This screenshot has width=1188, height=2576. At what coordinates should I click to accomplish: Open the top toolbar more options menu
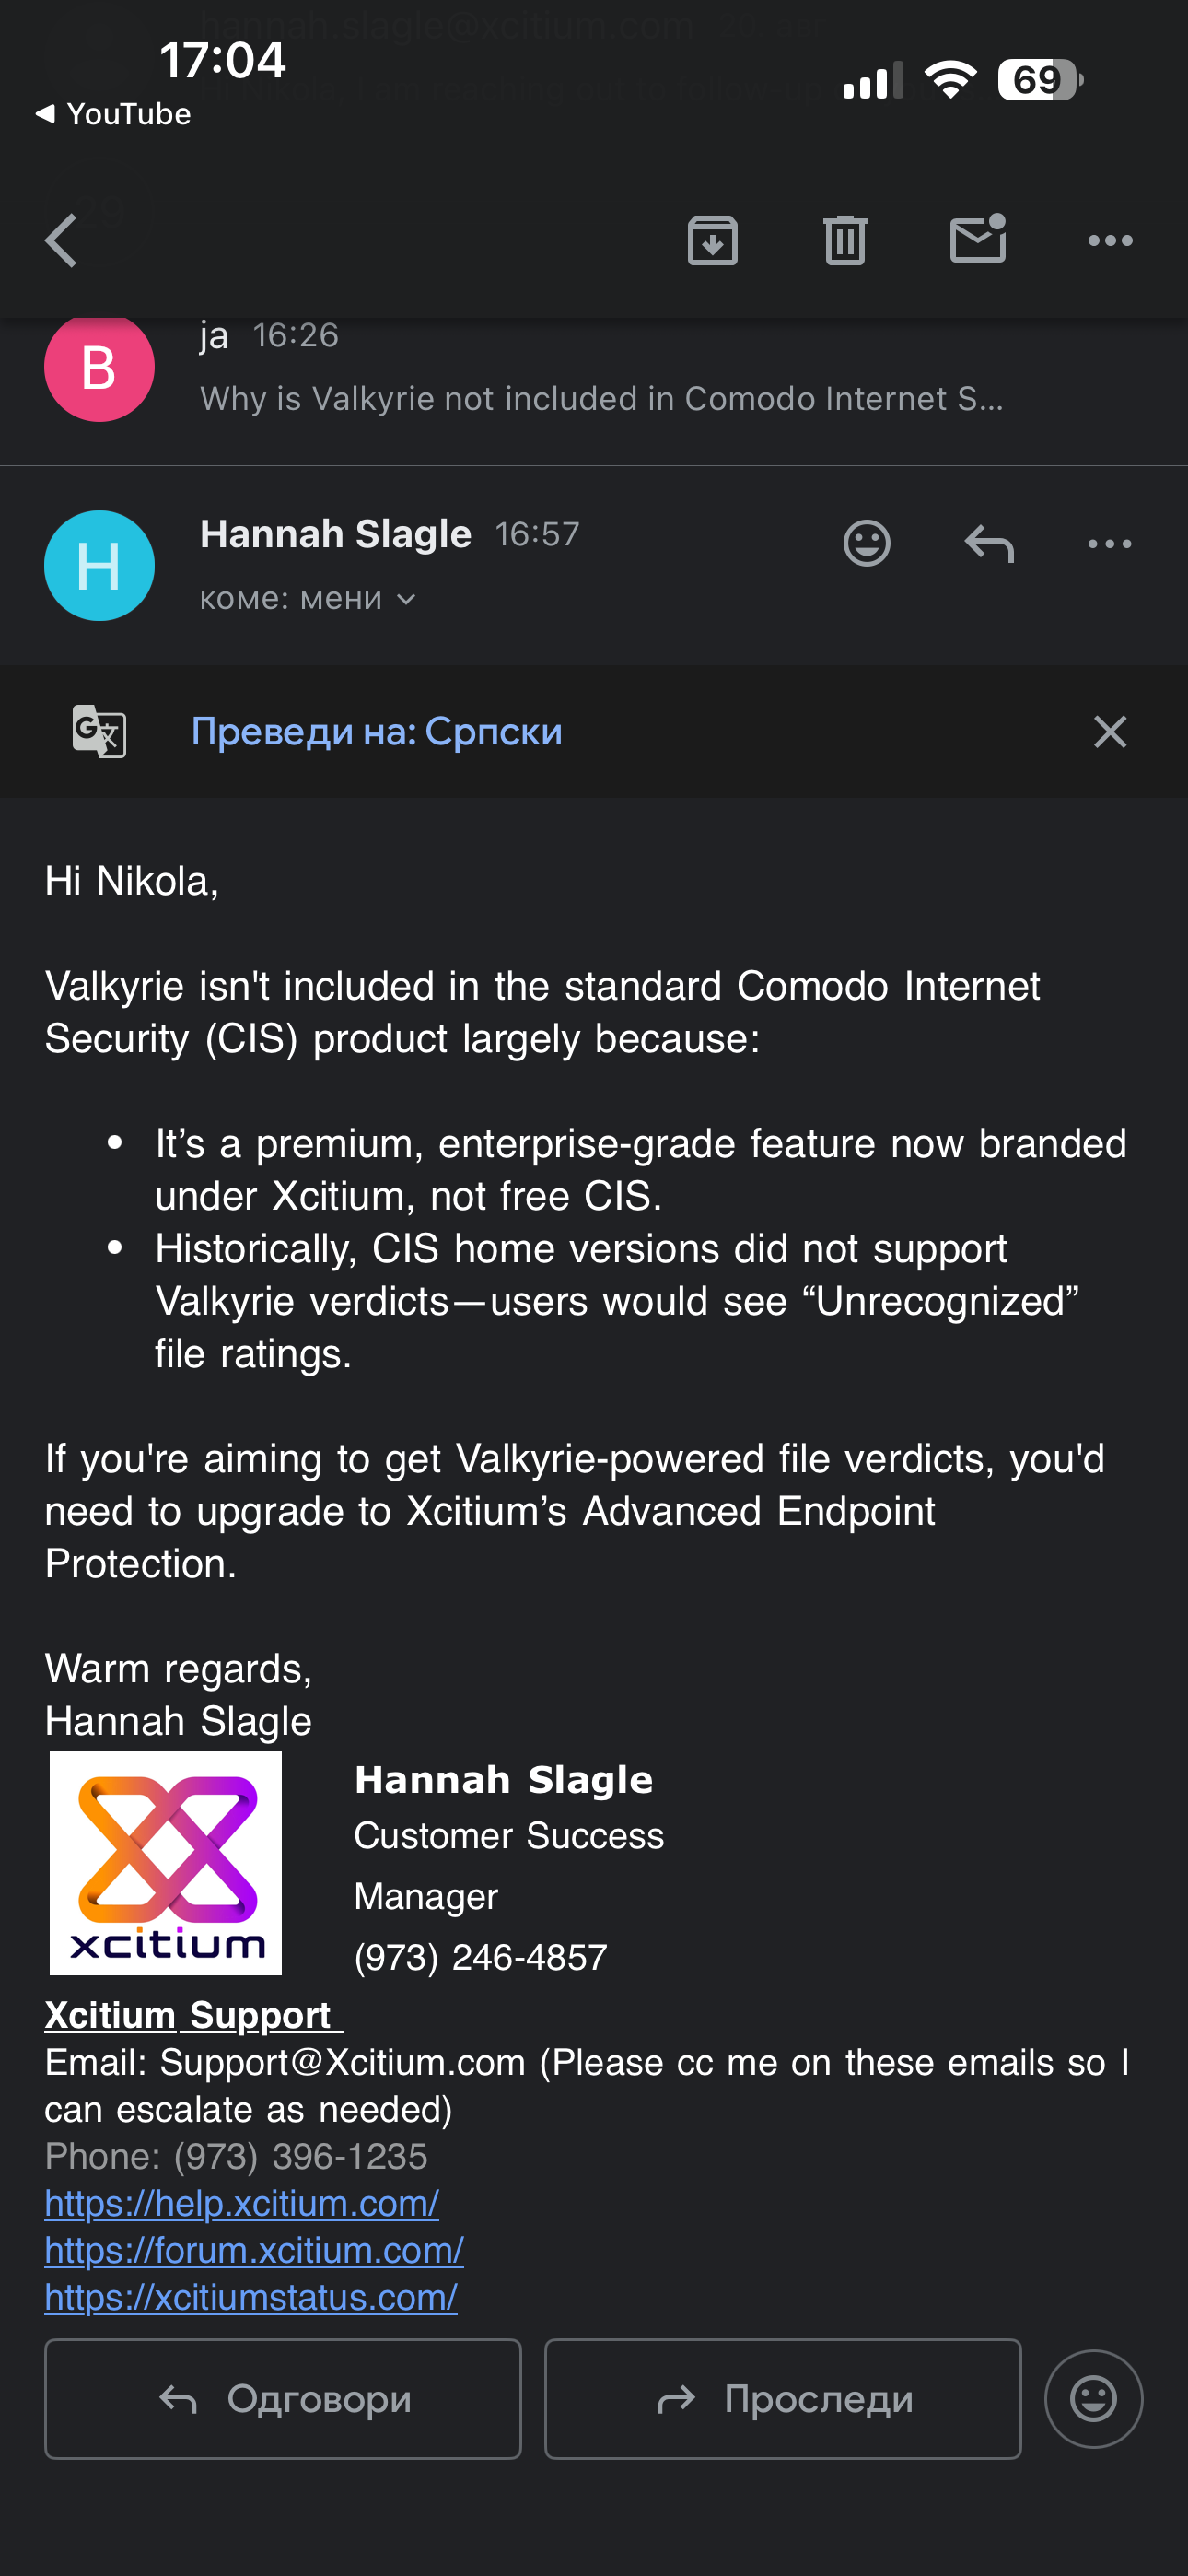tap(1109, 241)
